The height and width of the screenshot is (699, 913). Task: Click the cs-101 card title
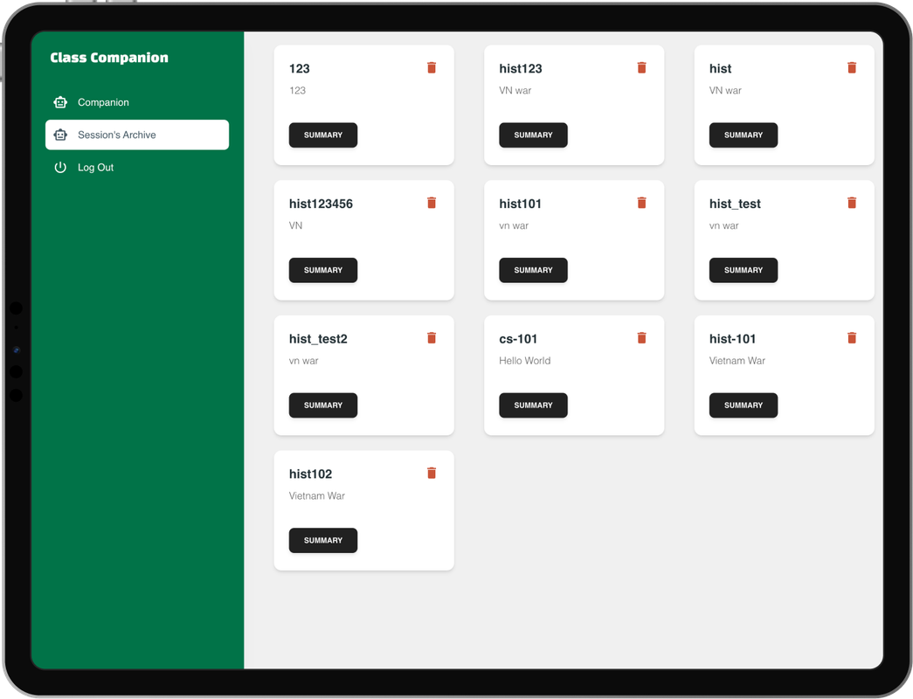pos(518,339)
